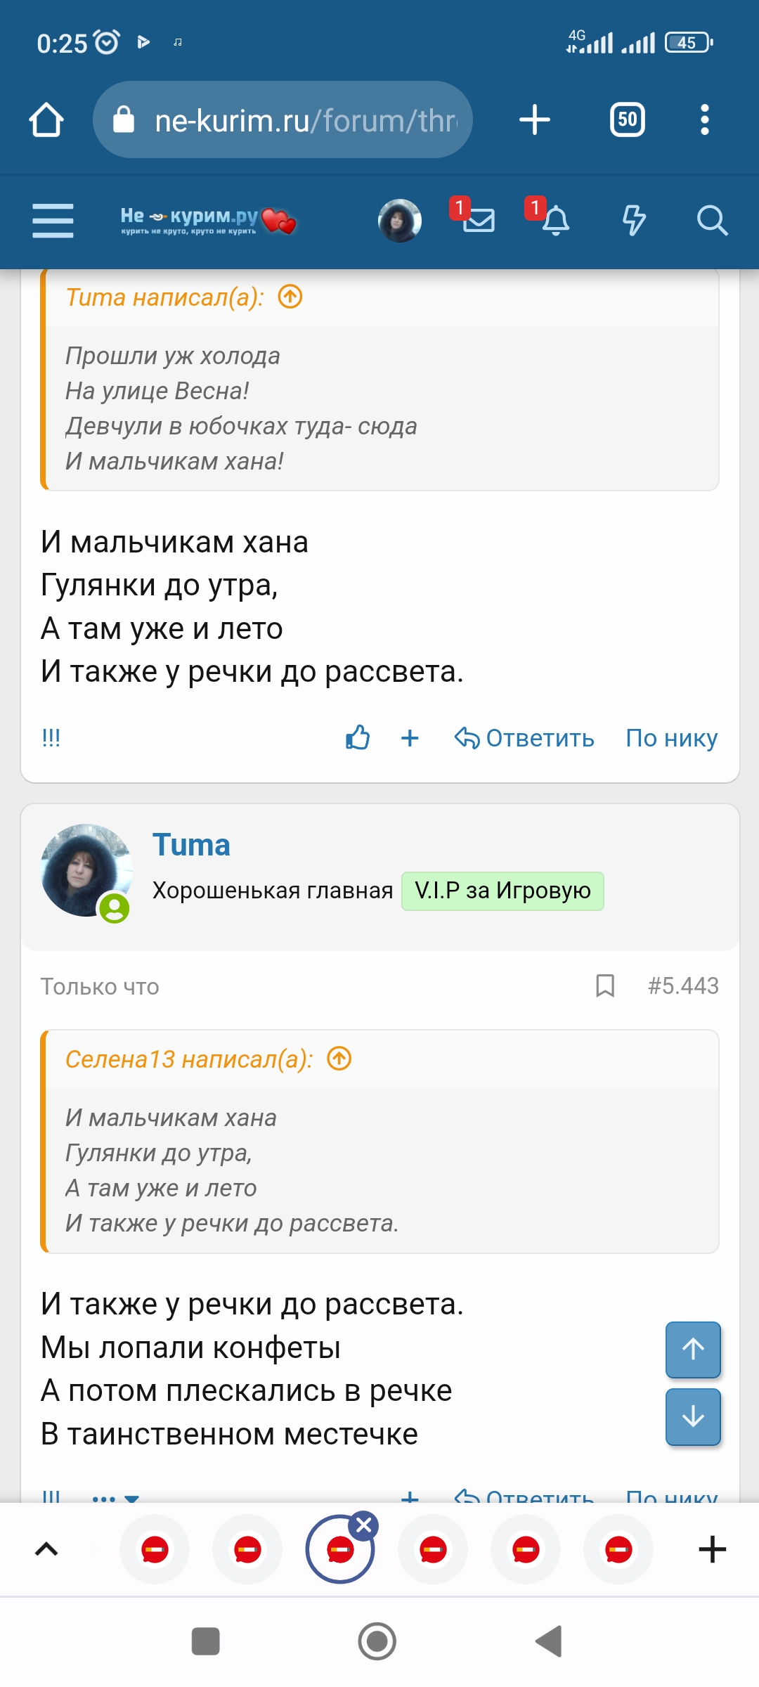Open the 50 tabs switcher
This screenshot has height=1687, width=759.
pos(627,119)
